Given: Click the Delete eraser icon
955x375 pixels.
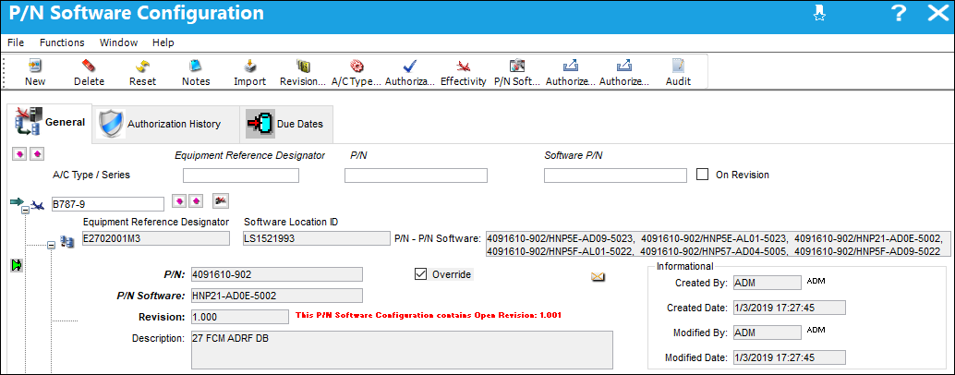Looking at the screenshot, I should pos(89,66).
